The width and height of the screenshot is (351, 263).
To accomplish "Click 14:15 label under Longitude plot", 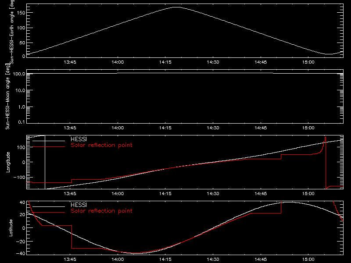I will pos(165,194).
